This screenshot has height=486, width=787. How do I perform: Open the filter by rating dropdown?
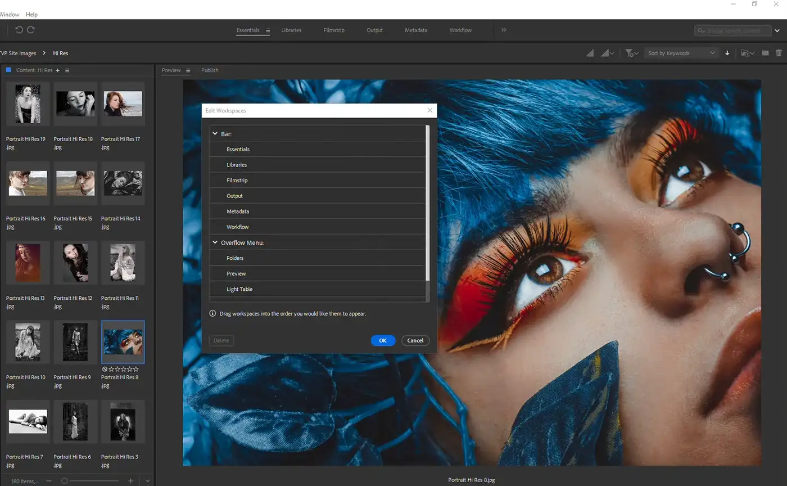point(632,53)
